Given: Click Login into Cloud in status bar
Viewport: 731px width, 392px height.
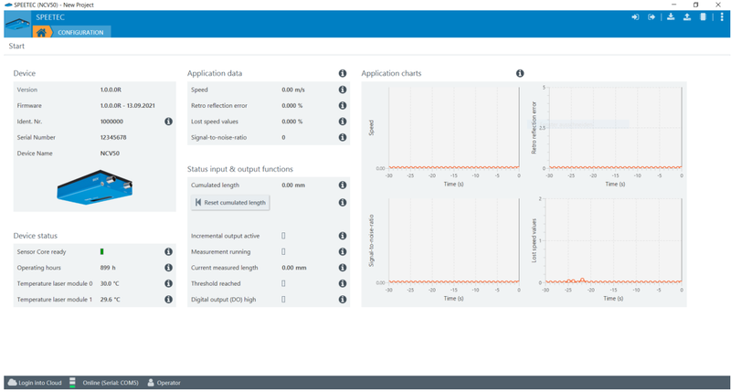Looking at the screenshot, I should pos(35,383).
